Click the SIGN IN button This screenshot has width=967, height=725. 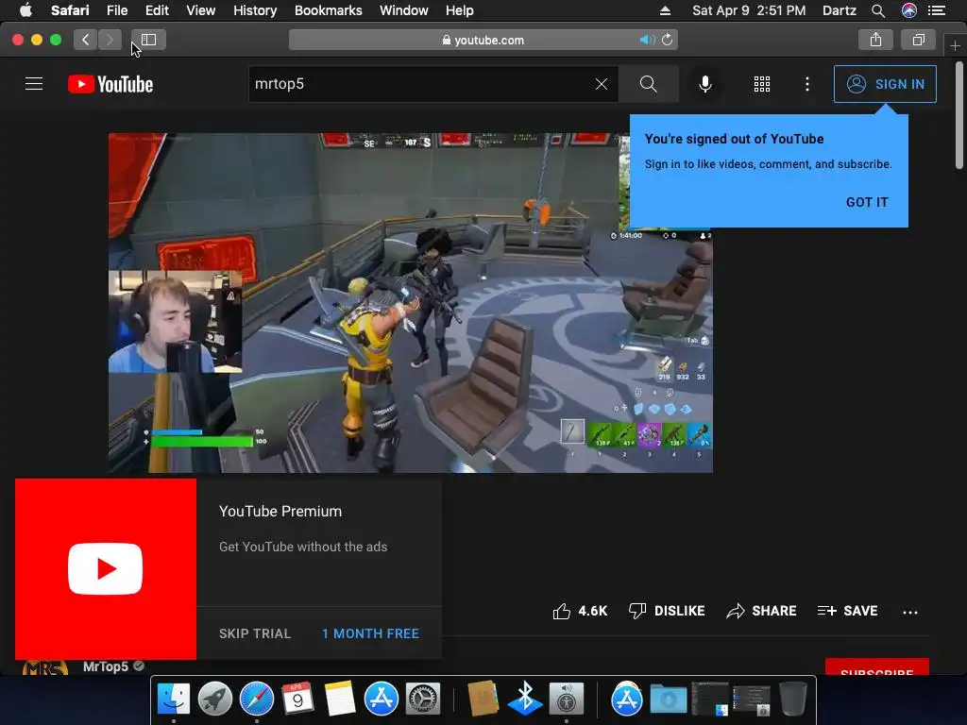pos(885,84)
